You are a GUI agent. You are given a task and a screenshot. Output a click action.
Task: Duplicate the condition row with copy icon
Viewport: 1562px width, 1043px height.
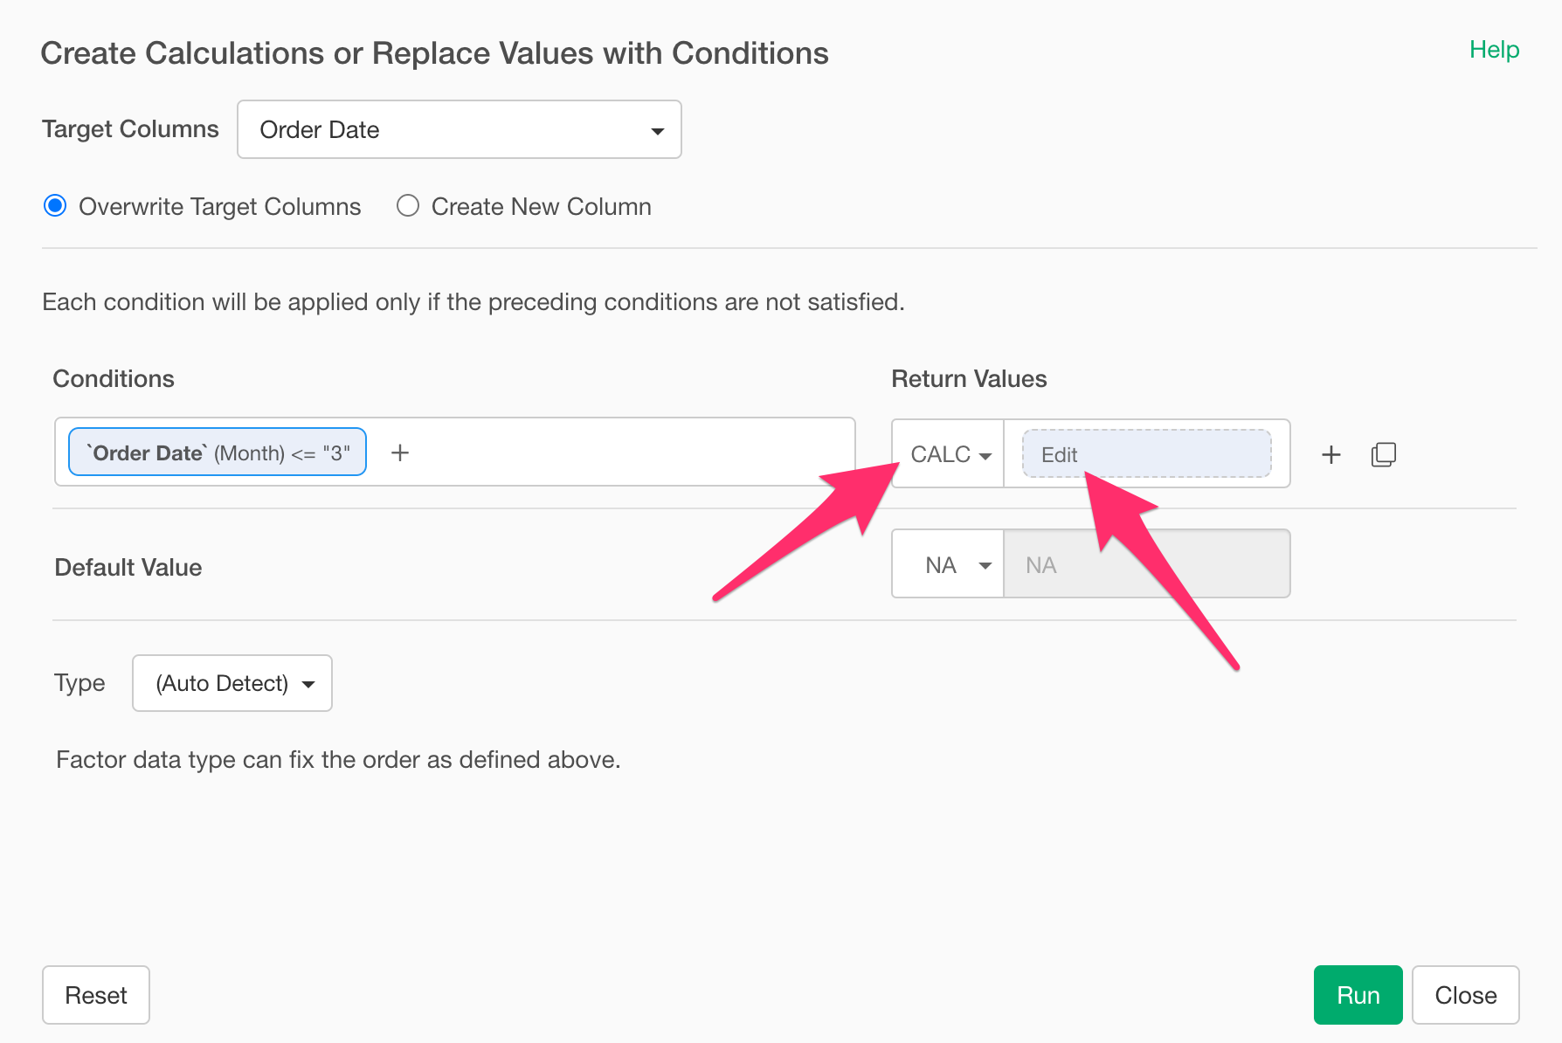[x=1383, y=454]
